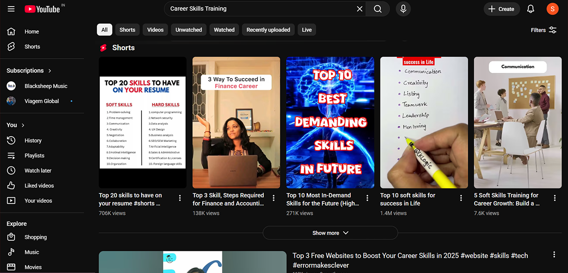Open options for Top 3 Free Websites video
Viewport: 568px width, 273px height.
(x=554, y=255)
